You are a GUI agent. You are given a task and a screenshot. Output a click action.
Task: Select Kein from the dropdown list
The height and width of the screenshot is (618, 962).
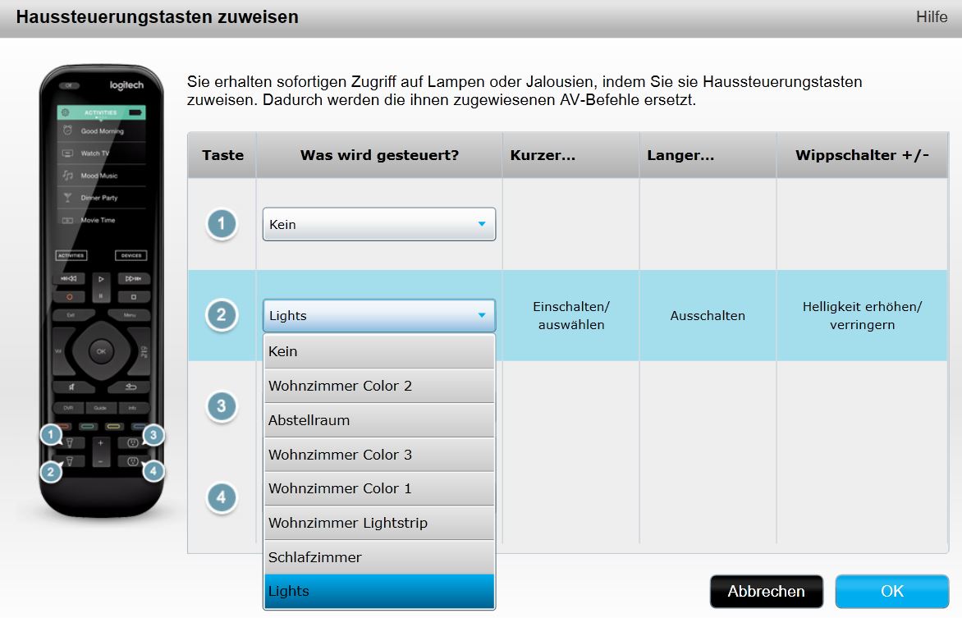coord(379,351)
